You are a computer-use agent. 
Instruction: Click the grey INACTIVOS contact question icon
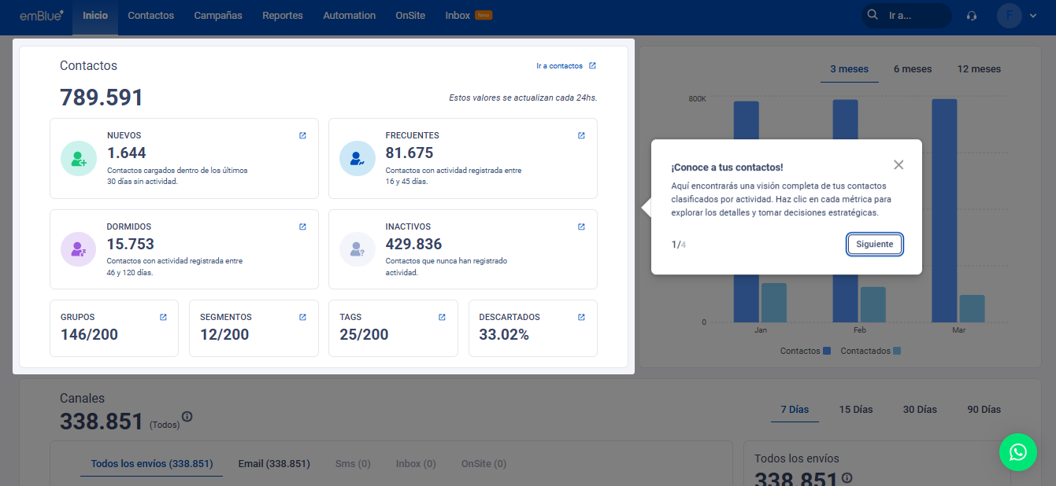click(358, 249)
